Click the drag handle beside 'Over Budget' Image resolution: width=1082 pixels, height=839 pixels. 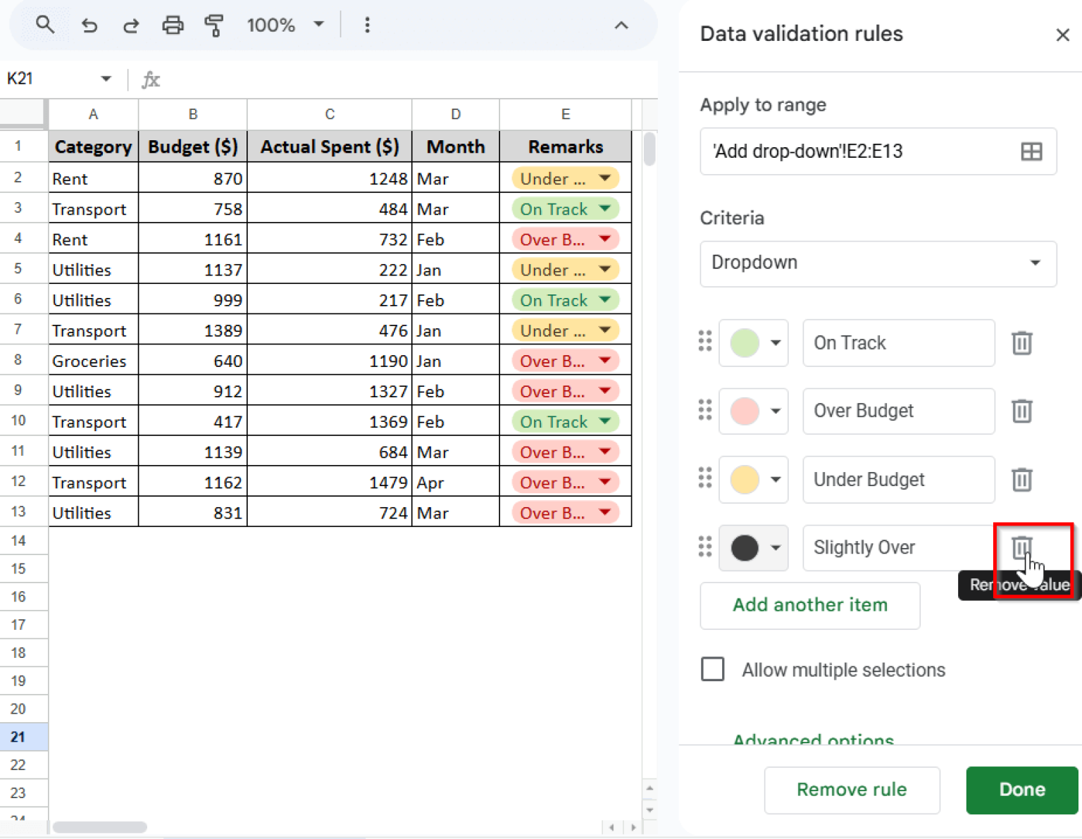click(x=704, y=411)
